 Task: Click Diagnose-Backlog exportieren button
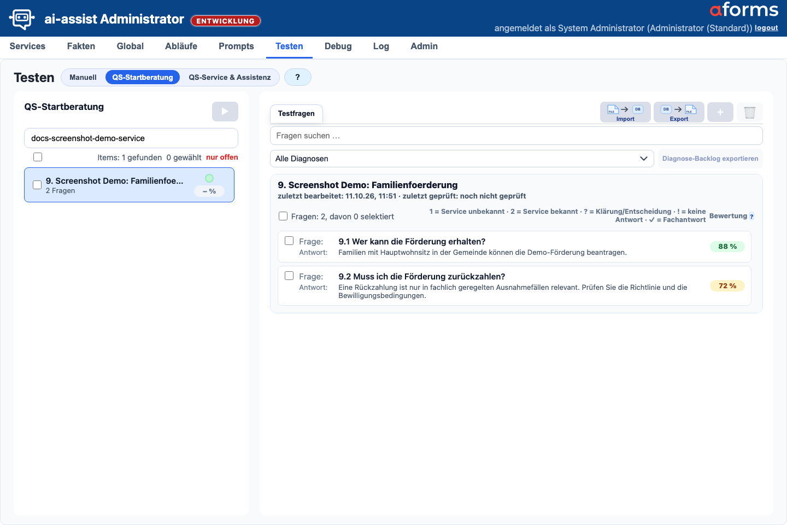pos(710,159)
